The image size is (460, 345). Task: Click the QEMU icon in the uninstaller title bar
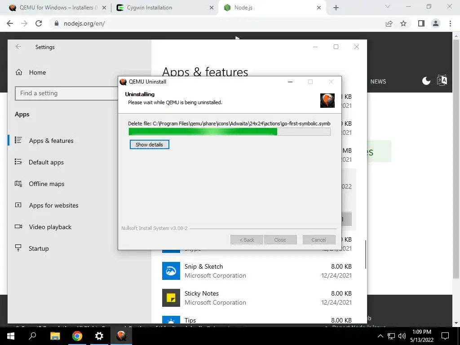[x=123, y=82]
